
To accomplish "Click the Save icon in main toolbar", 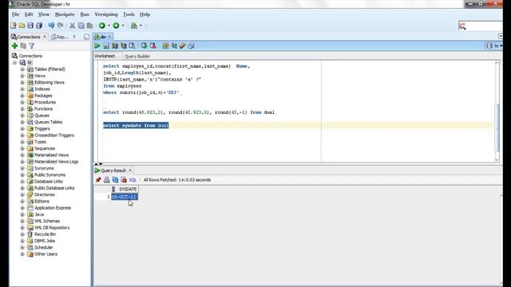I will [x=30, y=26].
